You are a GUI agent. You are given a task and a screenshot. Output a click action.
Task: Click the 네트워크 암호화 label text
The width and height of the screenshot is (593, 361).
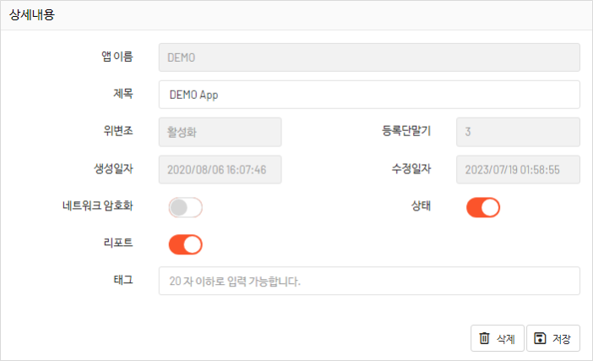[x=98, y=205]
